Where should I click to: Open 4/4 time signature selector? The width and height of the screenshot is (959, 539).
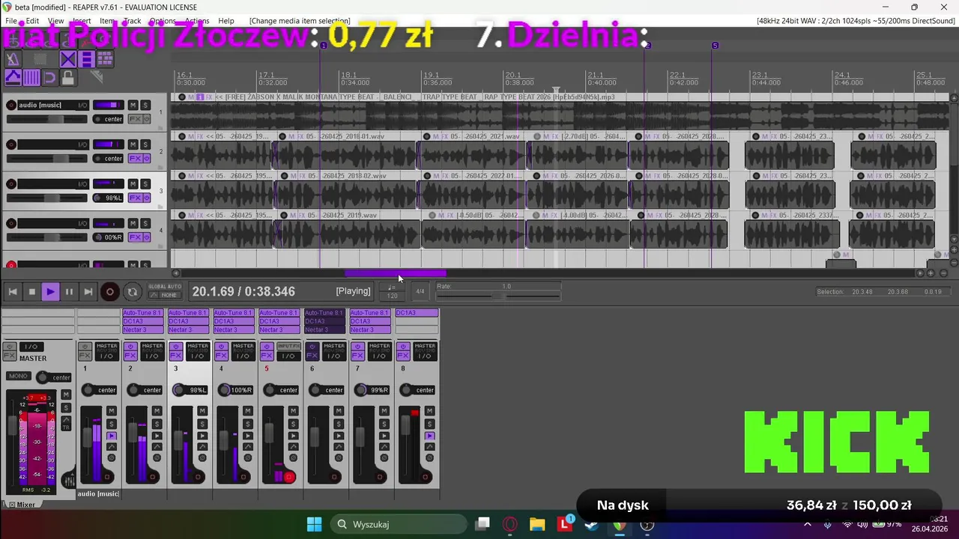click(x=420, y=291)
